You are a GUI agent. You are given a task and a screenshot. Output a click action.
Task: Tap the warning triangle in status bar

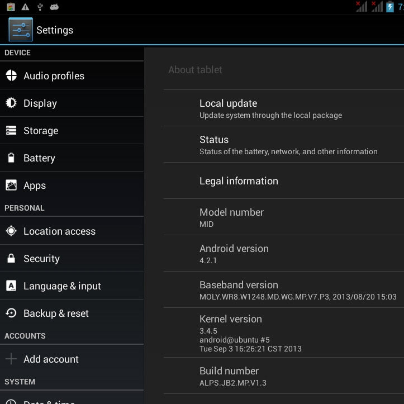click(x=25, y=7)
